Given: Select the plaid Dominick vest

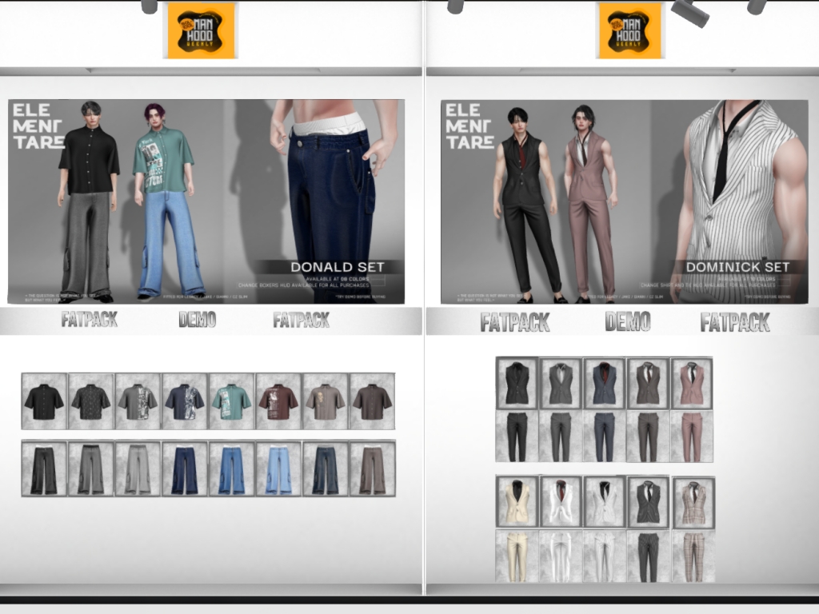Looking at the screenshot, I should pos(693,504).
